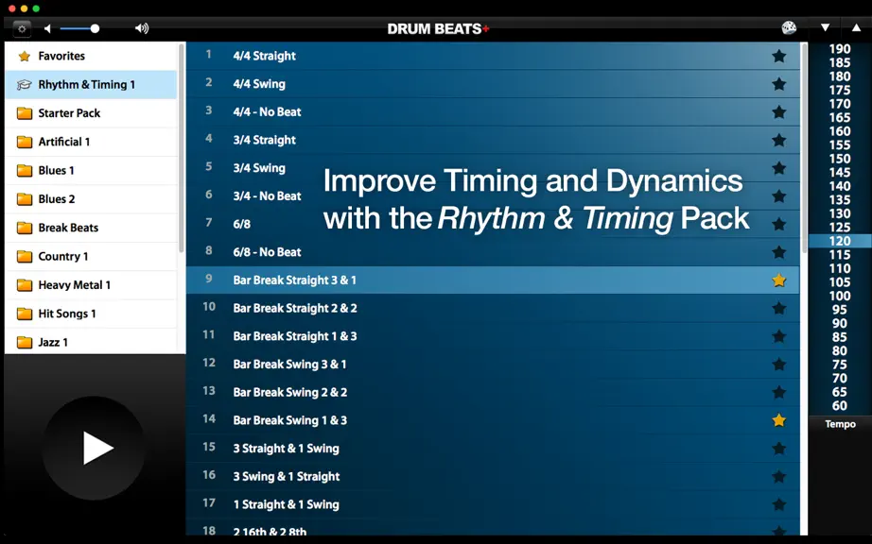The height and width of the screenshot is (544, 872).
Task: Remove favorite star from Bar Break Swing 1 & 3
Action: (778, 420)
